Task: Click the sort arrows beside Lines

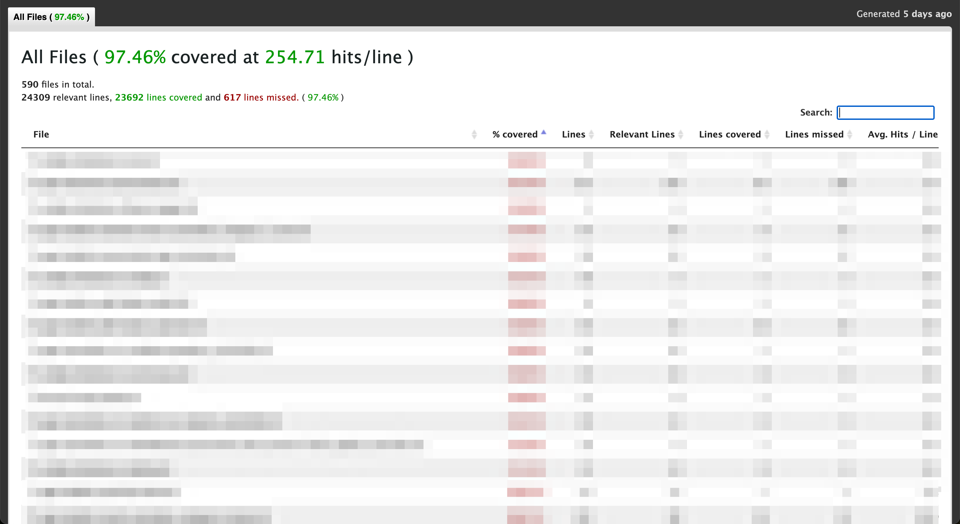Action: point(591,134)
